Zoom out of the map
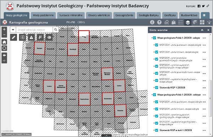The image size is (213, 137). (x=4, y=35)
